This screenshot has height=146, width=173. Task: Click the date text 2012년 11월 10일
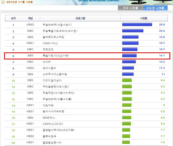tap(20, 2)
